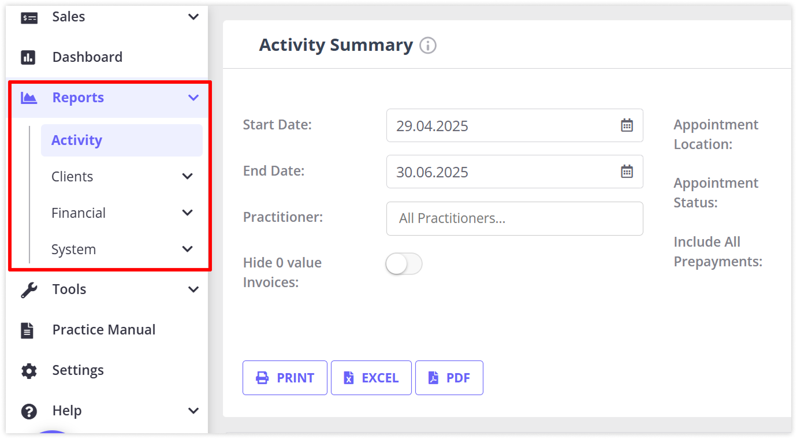Open the End Date calendar picker icon
Screen dimensions: 797x439
pos(627,172)
